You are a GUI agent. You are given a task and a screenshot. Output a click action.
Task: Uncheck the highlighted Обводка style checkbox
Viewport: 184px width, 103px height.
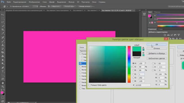pos(80,63)
